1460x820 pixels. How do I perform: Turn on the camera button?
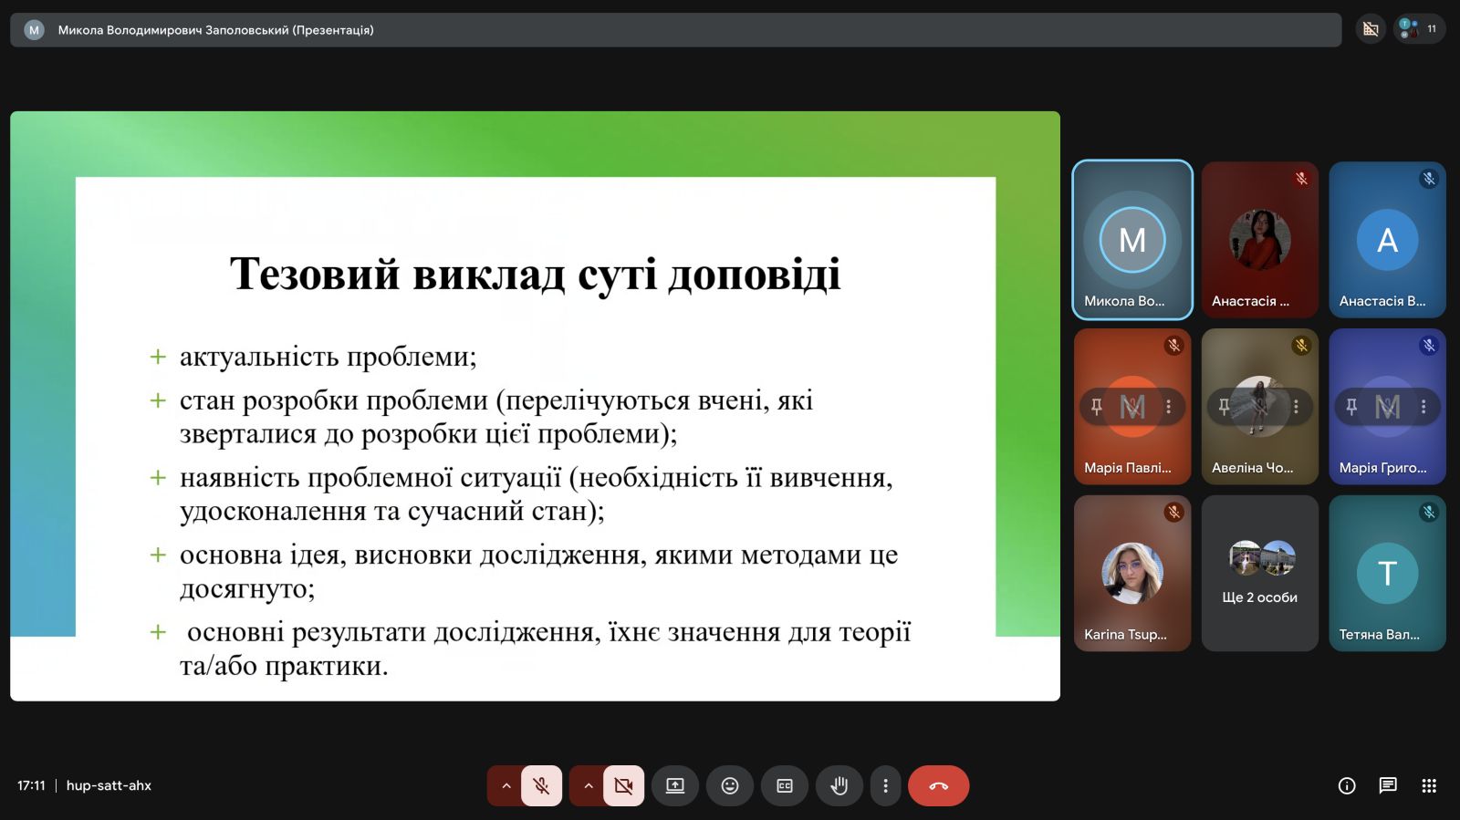623,785
